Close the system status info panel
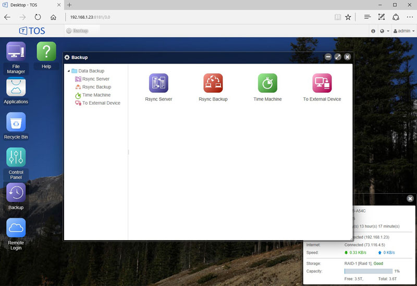Image resolution: width=417 pixels, height=286 pixels. [410, 198]
